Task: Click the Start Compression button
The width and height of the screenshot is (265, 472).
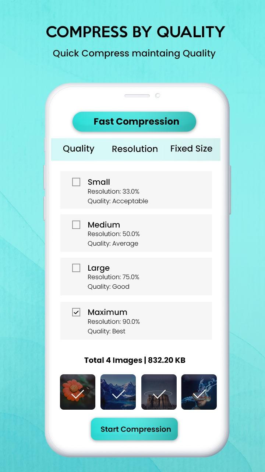Action: tap(134, 429)
